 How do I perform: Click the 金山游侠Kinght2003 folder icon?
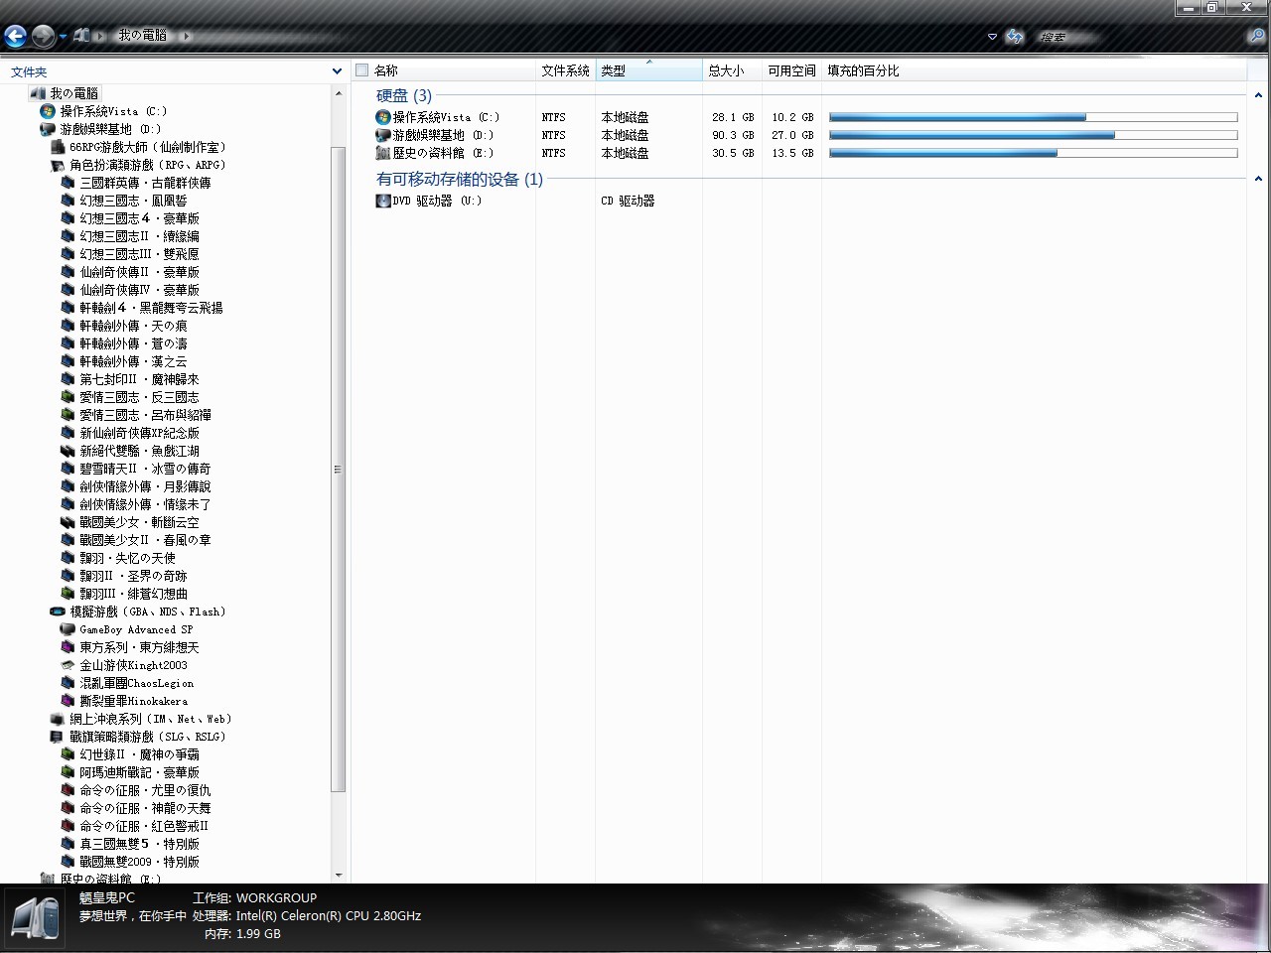68,665
